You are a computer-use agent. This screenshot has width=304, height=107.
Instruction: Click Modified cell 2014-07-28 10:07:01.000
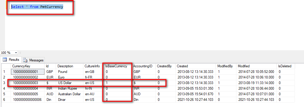(x=257, y=94)
